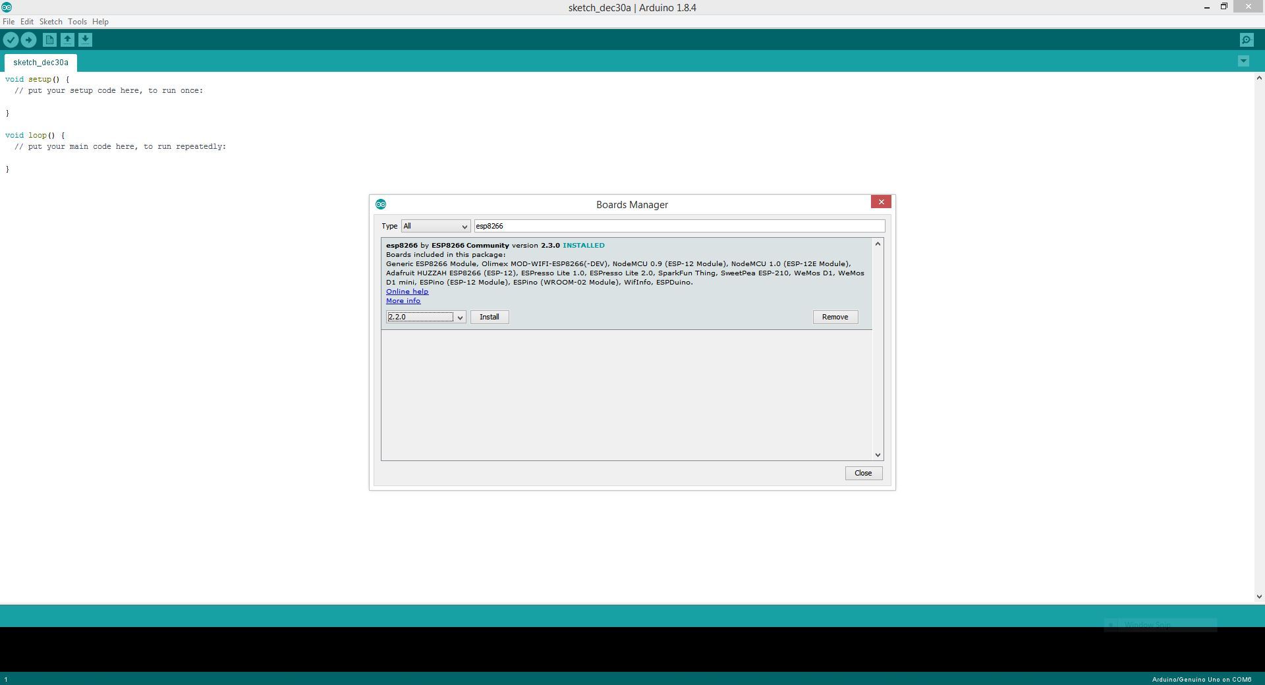Click the Arduino/Genuino Uno on COM6 status

1202,679
